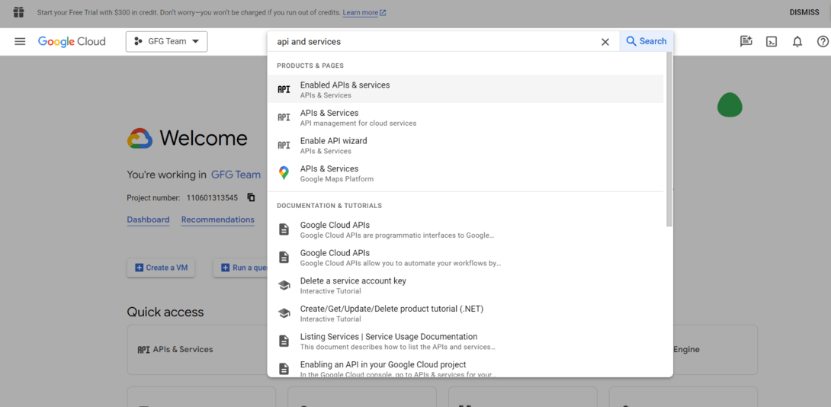Clear the search box text
The image size is (831, 407).
605,42
